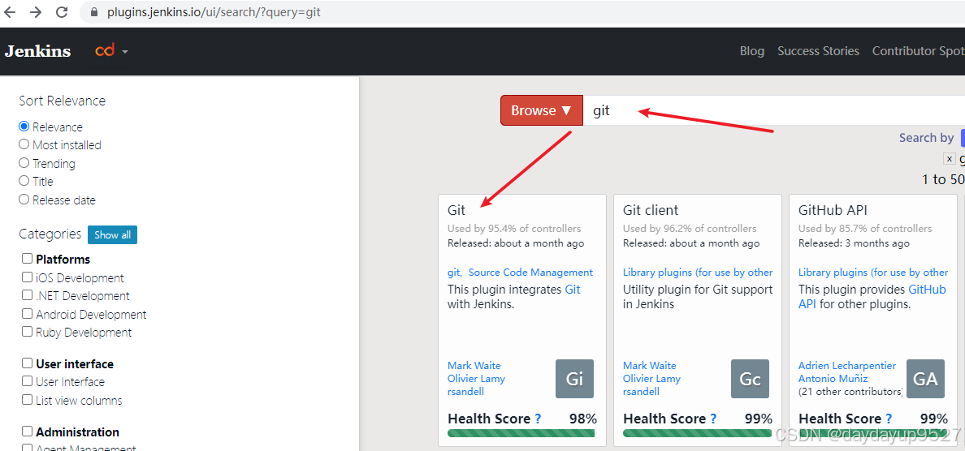Open Olivier Lamy on the Git card

pos(476,379)
